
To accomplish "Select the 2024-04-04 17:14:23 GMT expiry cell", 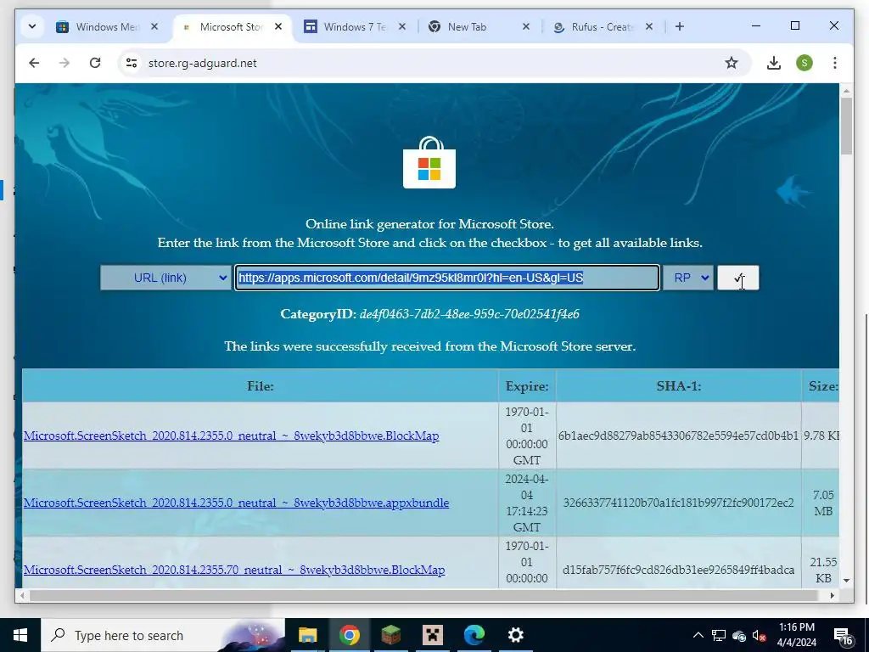I will coord(527,503).
